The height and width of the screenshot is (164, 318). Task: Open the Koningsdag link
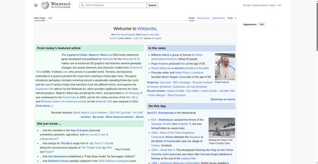coord(166,113)
